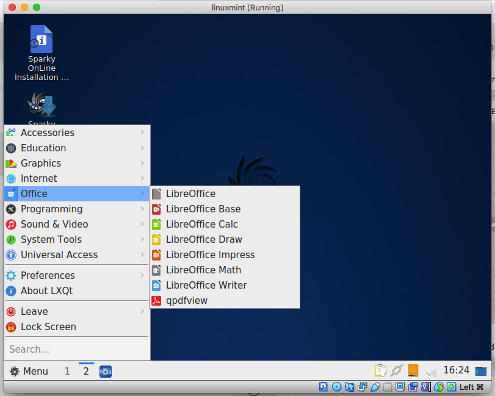Viewport: 495px width, 396px height.
Task: Click the Sparky taskbar application icon
Action: tap(106, 372)
